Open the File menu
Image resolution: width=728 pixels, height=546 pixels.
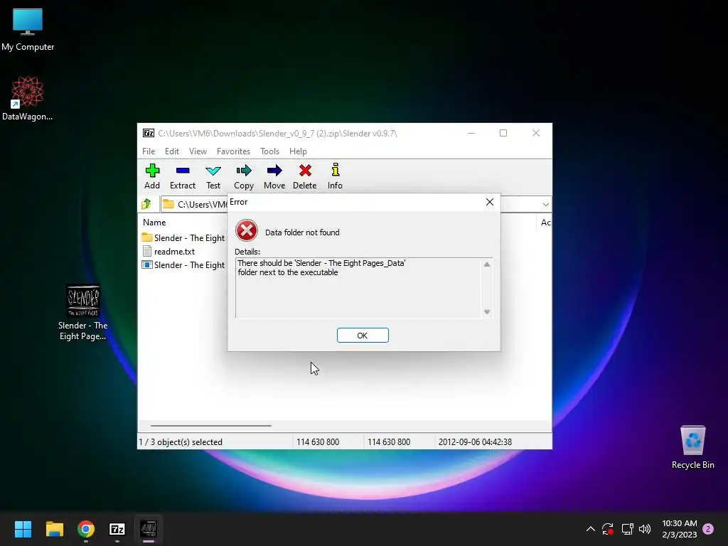pos(149,151)
